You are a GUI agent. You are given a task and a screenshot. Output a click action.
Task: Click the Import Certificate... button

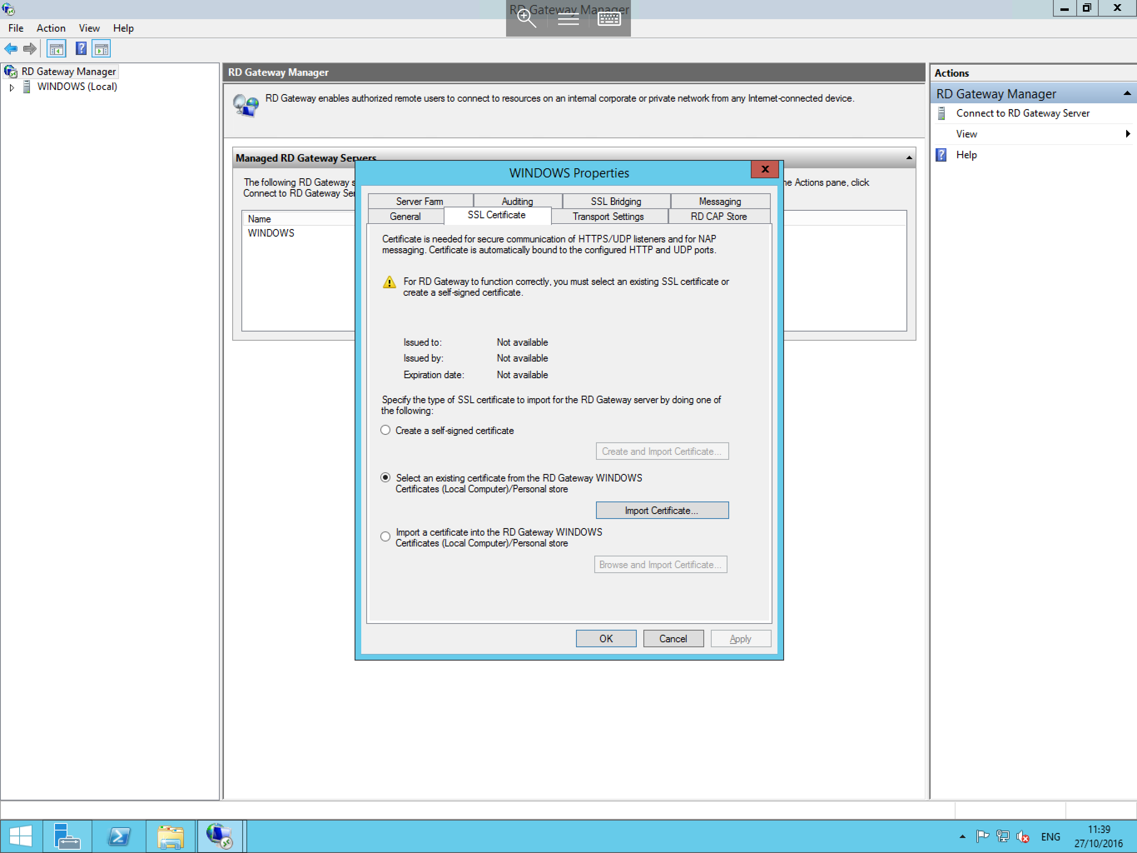tap(662, 510)
